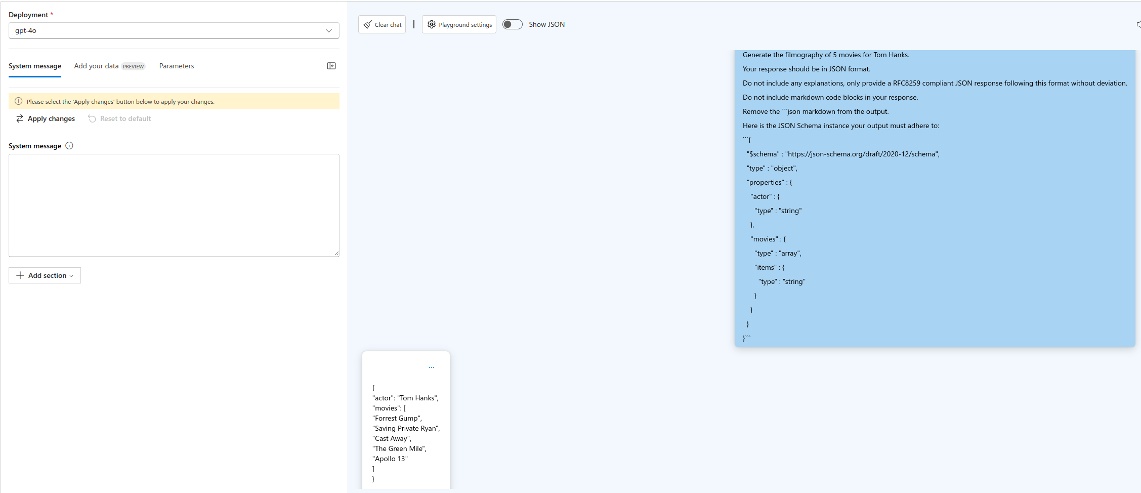
Task: Click the plus icon in Add section
Action: coord(20,275)
